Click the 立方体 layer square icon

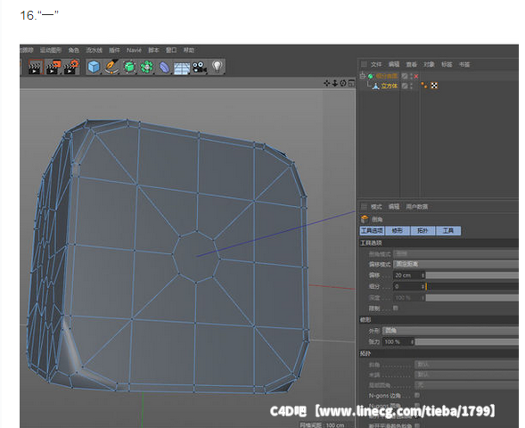click(405, 86)
